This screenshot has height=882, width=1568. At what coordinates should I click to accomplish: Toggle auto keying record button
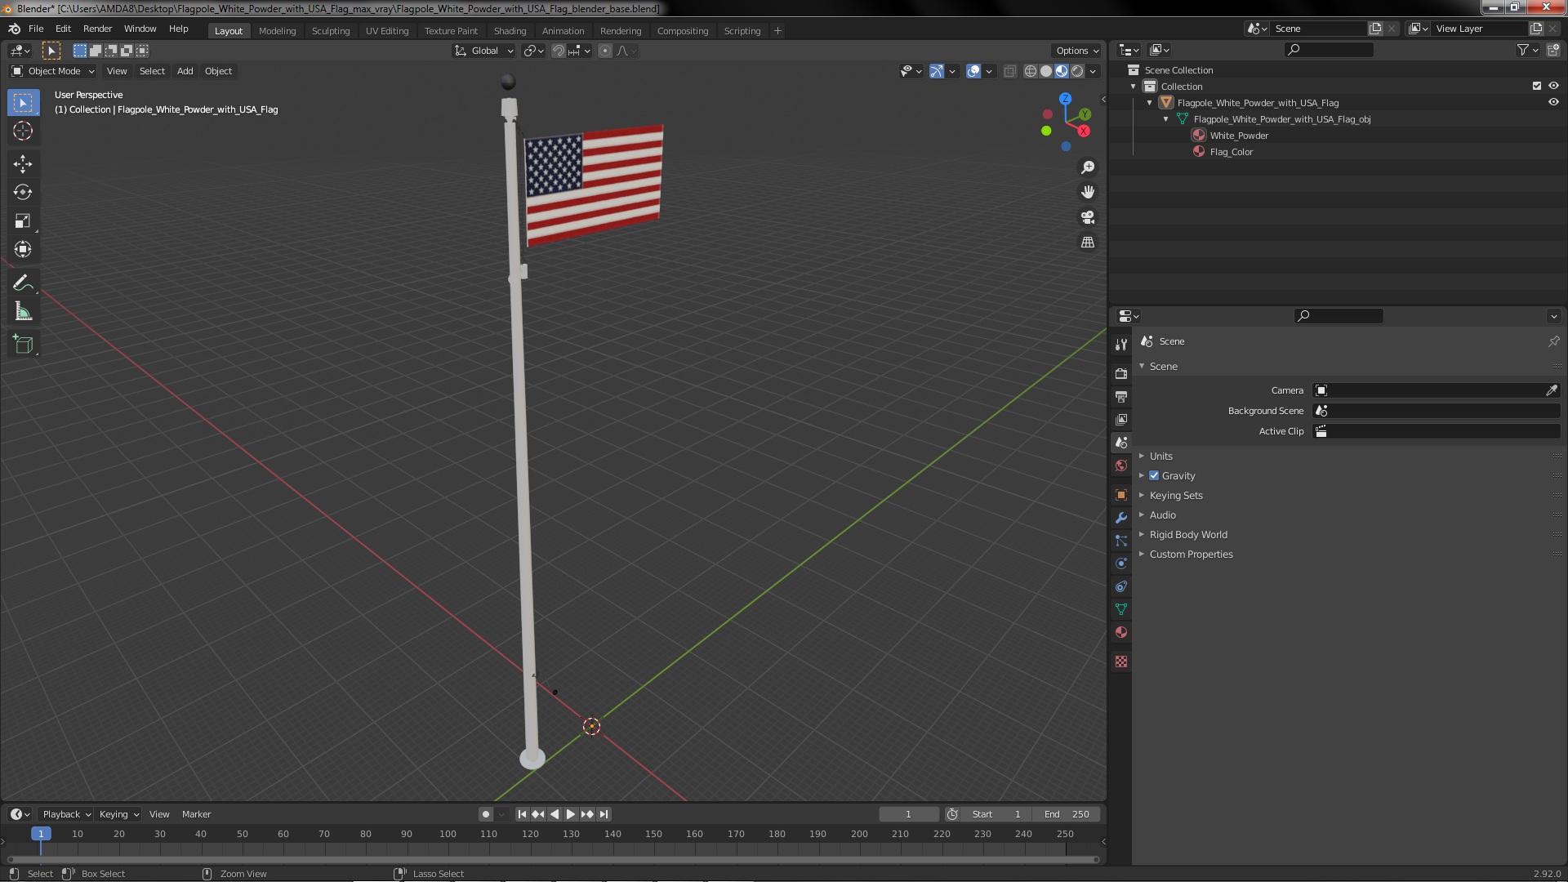(486, 814)
